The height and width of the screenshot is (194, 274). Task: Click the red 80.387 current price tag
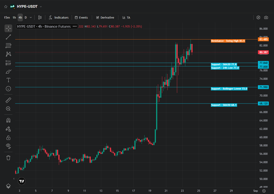(263, 52)
